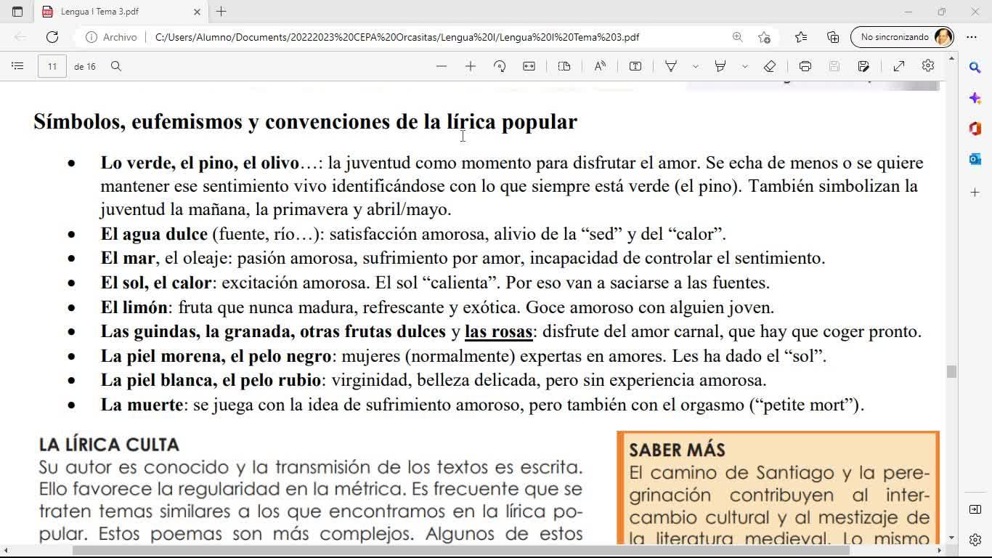The image size is (992, 558).
Task: Click the page number field
Action: pos(52,66)
